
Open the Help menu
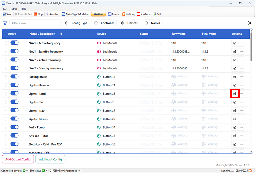click(x=23, y=9)
